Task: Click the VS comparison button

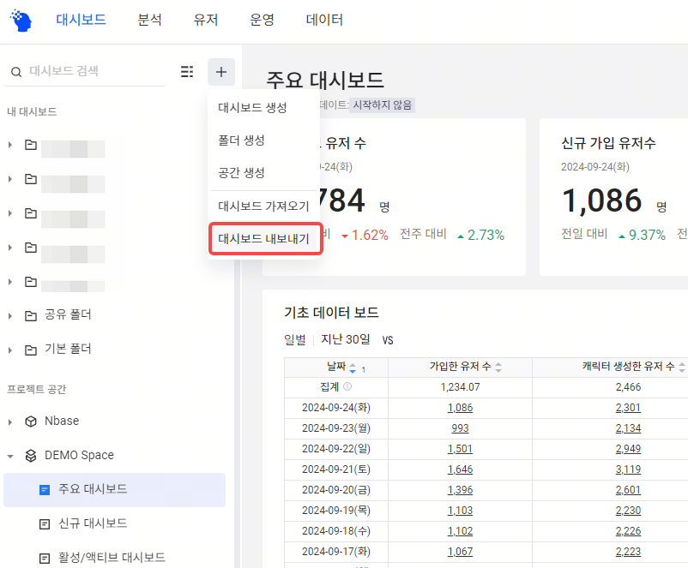Action: (x=388, y=340)
